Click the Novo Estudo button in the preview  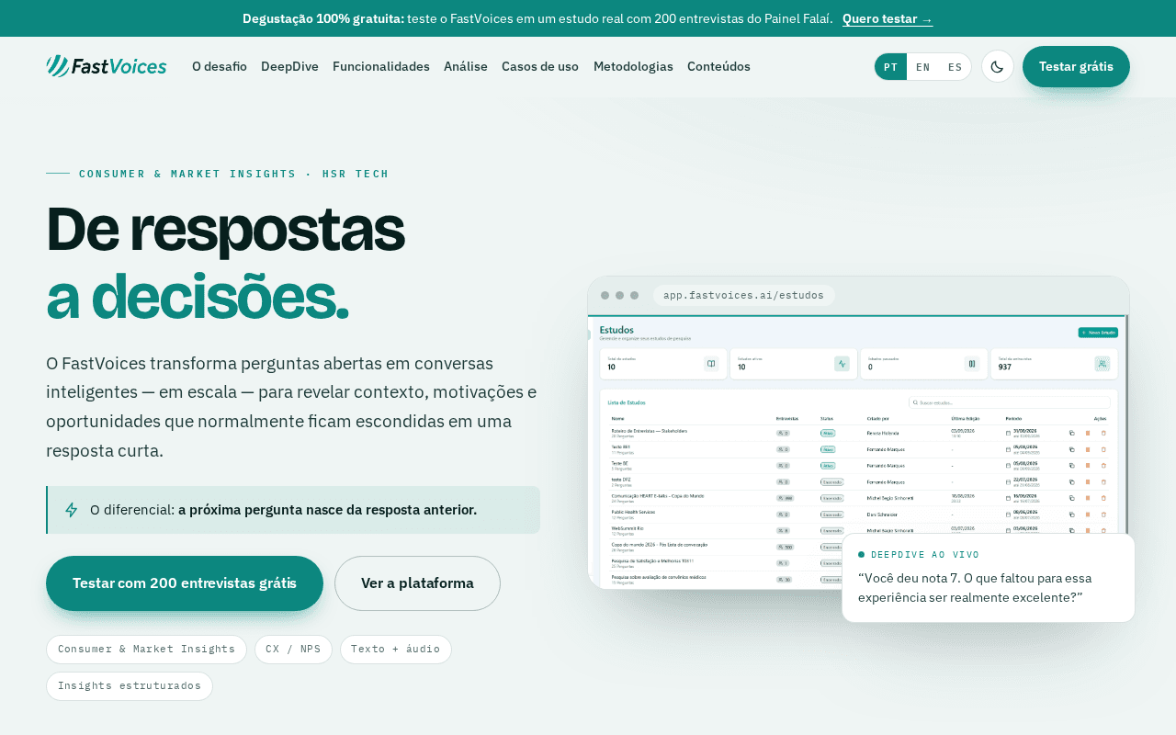click(1098, 333)
